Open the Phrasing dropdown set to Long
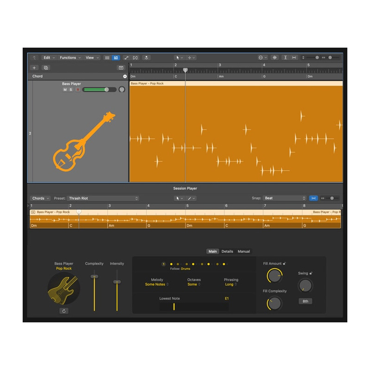This screenshot has width=370, height=370. (x=231, y=284)
